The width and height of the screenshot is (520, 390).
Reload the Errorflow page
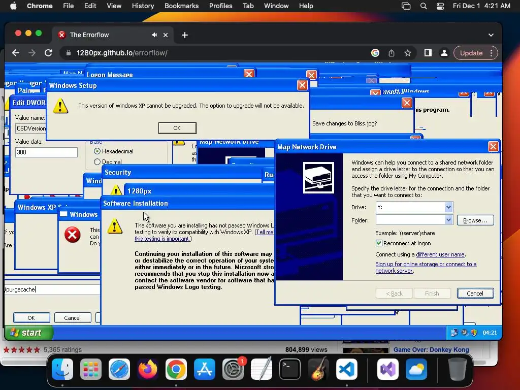pos(48,53)
